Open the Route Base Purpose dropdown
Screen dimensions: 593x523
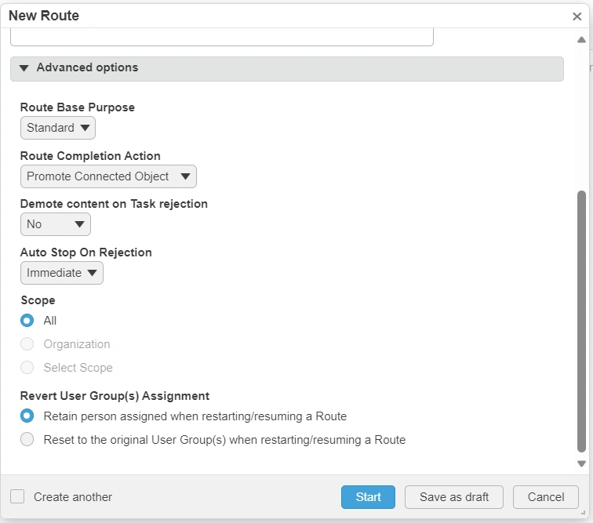click(x=58, y=128)
